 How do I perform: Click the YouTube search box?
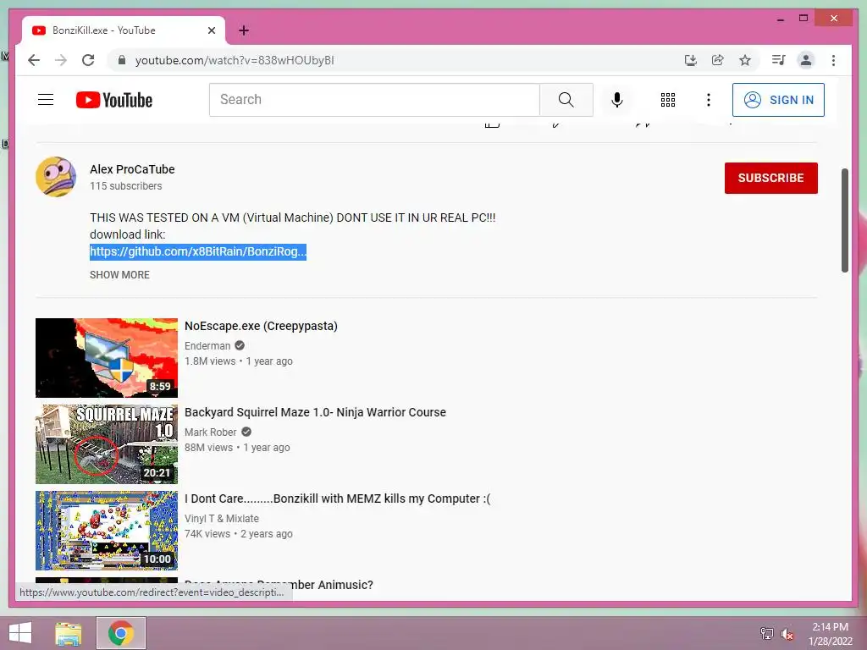pos(374,100)
